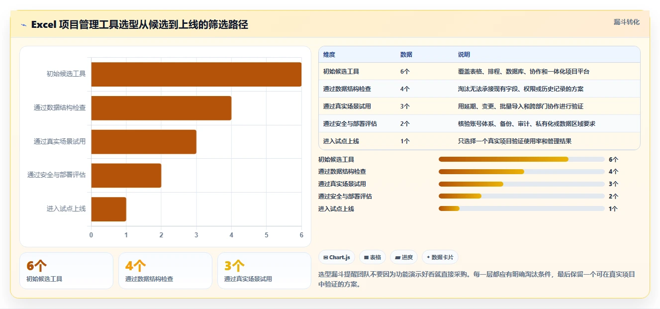Viewport: 660px width, 309px height.
Task: Click the 进入试点上线 label in the progress list
Action: (336, 209)
